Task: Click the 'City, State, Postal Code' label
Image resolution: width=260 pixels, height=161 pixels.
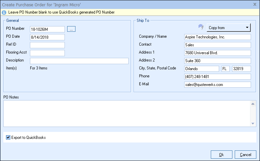Action: point(158,68)
